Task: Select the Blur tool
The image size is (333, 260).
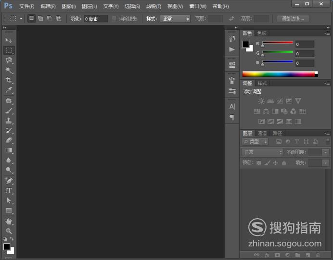Action: (9, 160)
